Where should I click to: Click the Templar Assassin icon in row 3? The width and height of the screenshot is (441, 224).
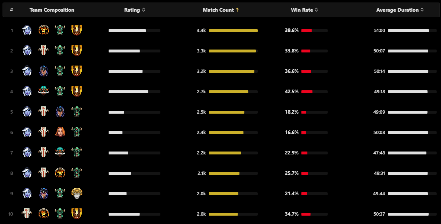tap(43, 71)
